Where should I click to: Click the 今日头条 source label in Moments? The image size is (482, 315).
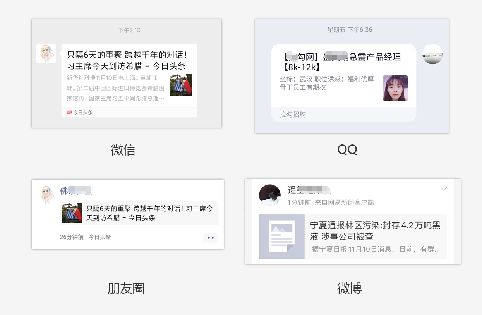(x=99, y=237)
